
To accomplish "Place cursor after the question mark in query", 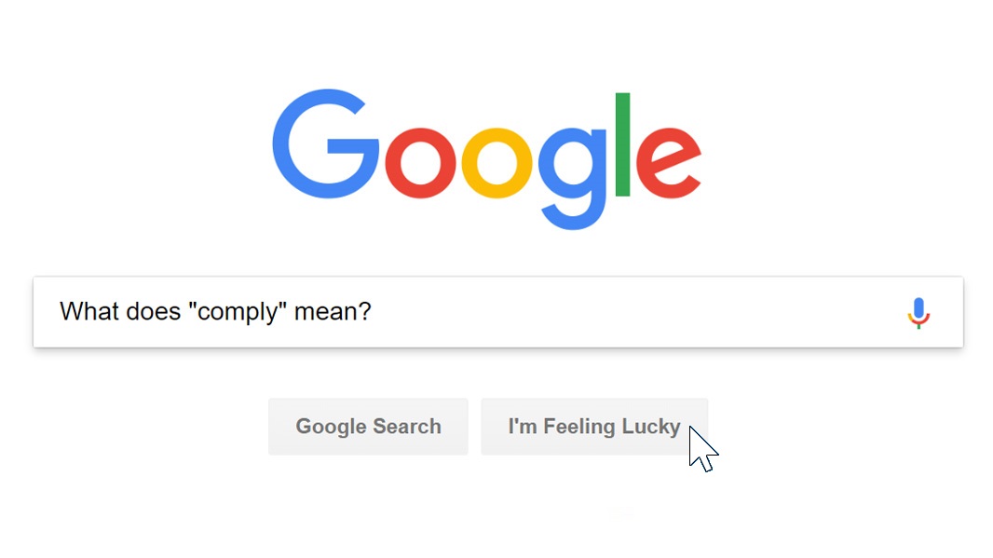I will pyautogui.click(x=373, y=311).
